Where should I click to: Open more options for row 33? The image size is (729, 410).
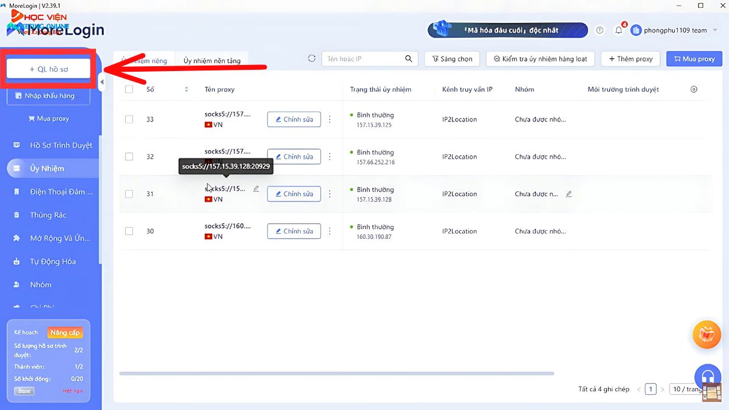[x=330, y=119]
